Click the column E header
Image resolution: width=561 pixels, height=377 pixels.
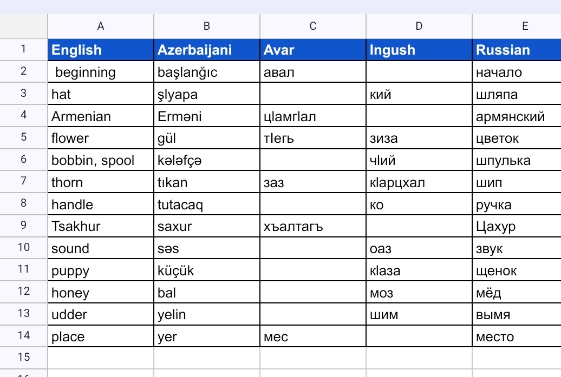click(517, 26)
